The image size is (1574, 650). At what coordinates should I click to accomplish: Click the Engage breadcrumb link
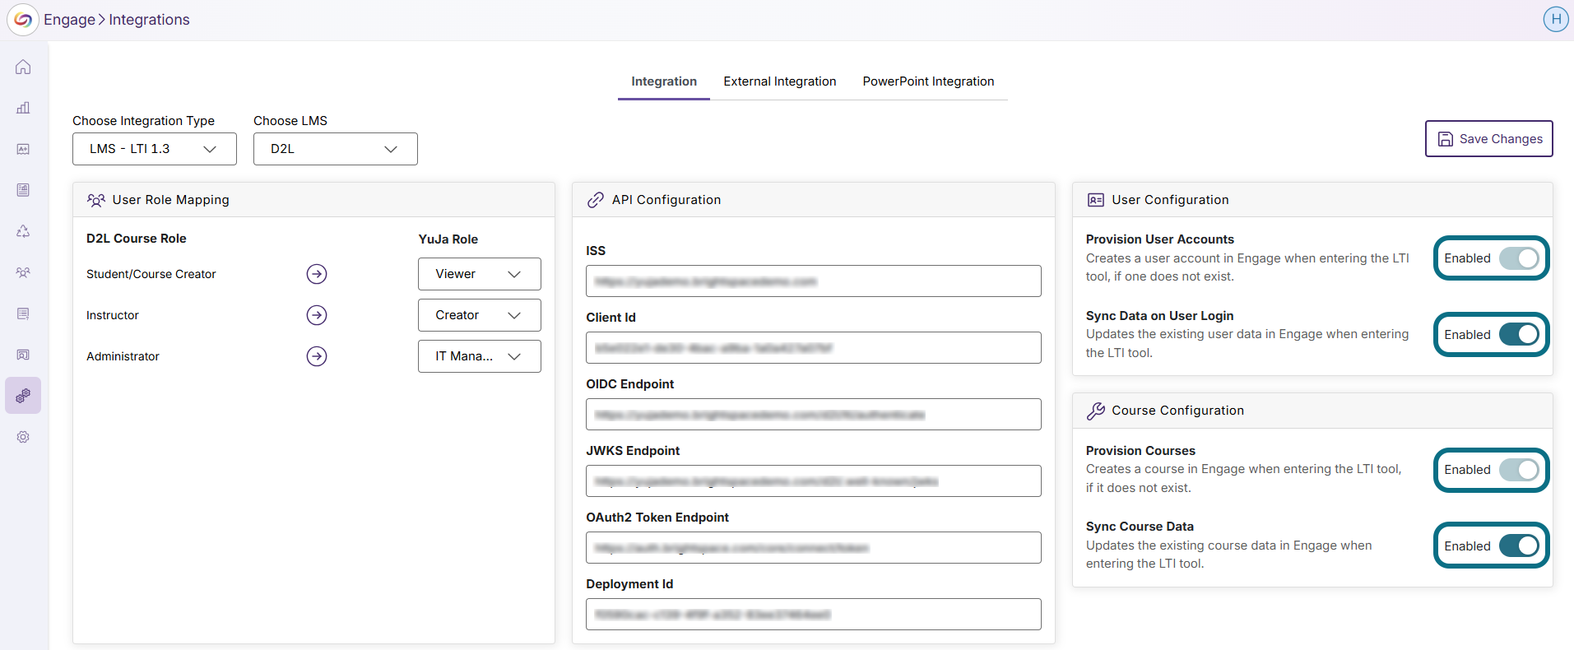(69, 20)
